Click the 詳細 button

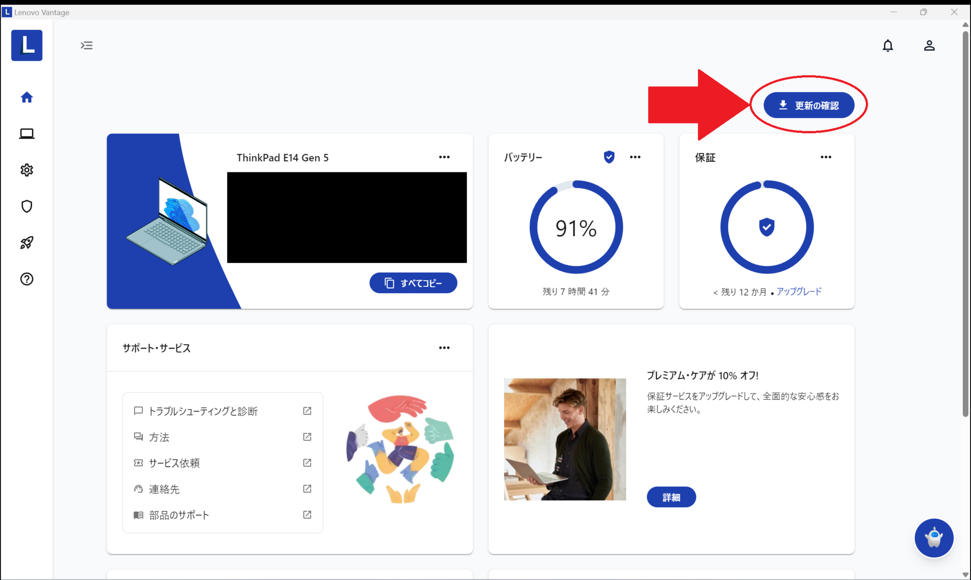click(671, 497)
